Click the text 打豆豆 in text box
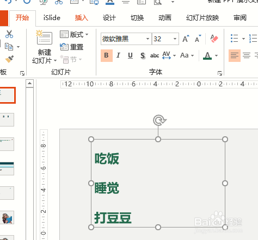The height and width of the screenshot is (240, 258). tap(113, 218)
